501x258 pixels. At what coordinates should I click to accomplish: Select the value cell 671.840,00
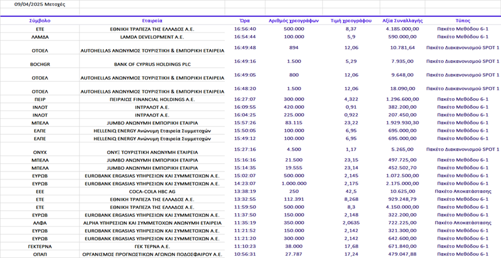[403, 246]
